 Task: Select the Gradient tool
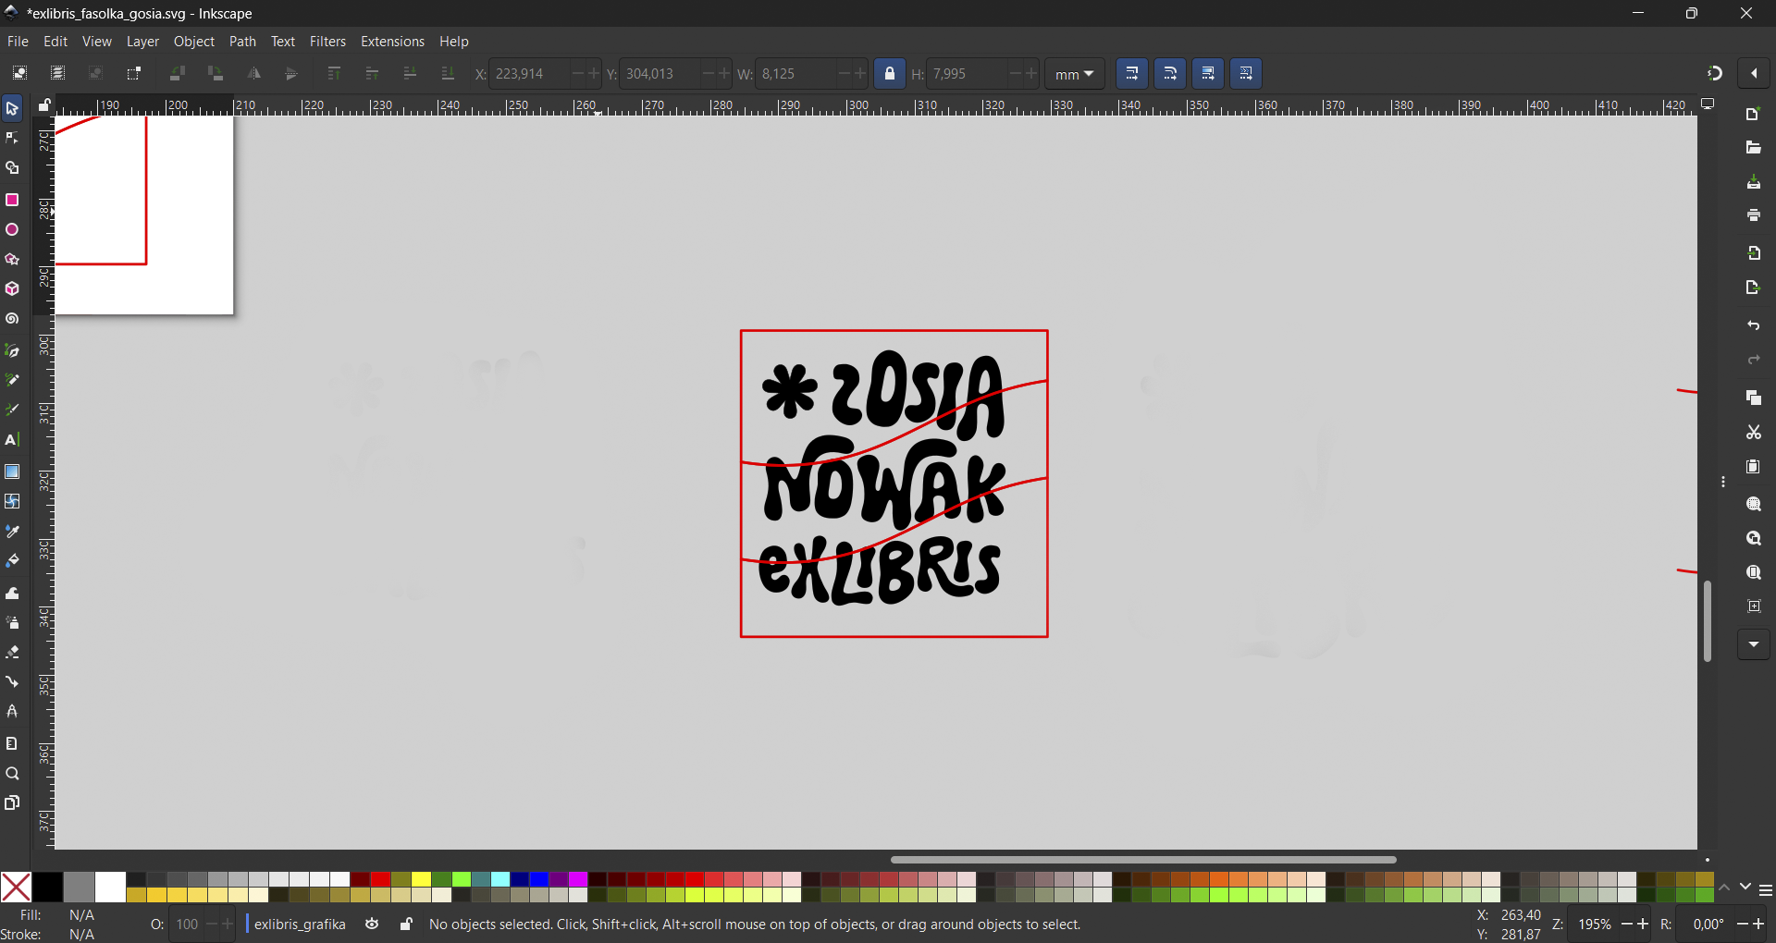click(12, 471)
